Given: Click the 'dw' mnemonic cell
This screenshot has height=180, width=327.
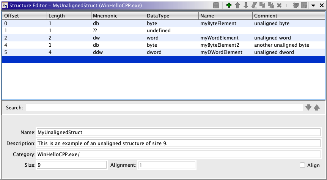Looking at the screenshot, I should [118, 38].
